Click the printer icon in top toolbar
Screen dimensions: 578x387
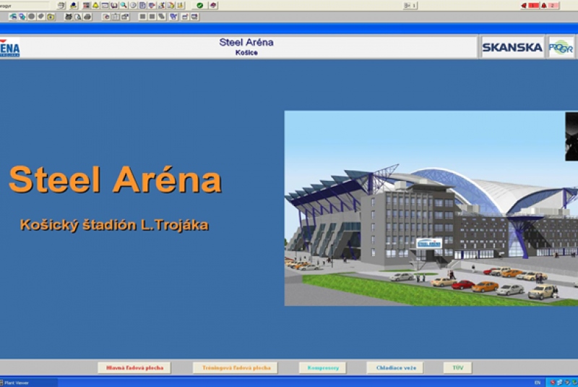pos(61,6)
